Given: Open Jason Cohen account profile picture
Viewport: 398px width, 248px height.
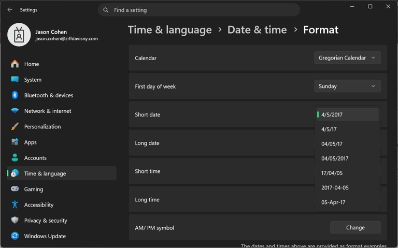Looking at the screenshot, I should (19, 35).
